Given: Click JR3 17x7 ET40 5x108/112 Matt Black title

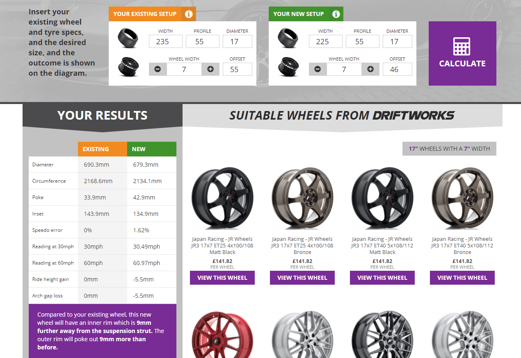Looking at the screenshot, I should click(x=382, y=246).
